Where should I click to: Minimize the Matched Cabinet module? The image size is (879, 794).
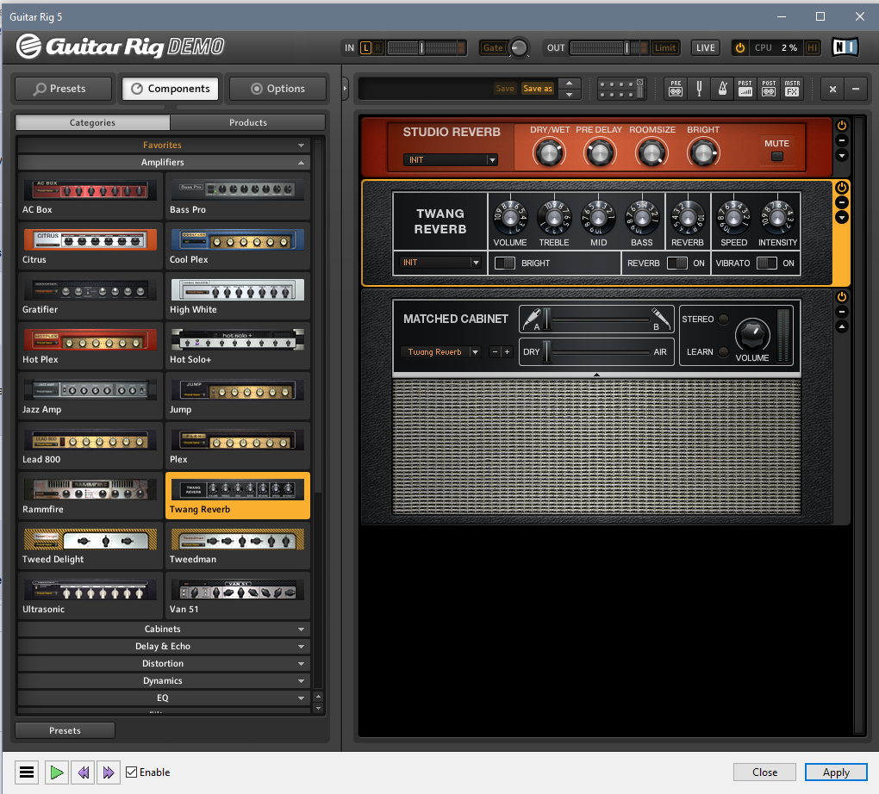coord(841,312)
